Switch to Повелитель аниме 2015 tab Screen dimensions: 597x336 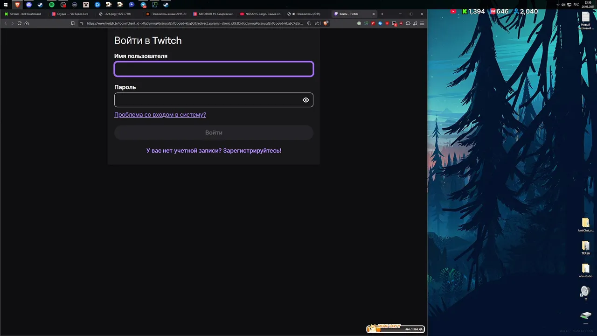pyautogui.click(x=166, y=14)
